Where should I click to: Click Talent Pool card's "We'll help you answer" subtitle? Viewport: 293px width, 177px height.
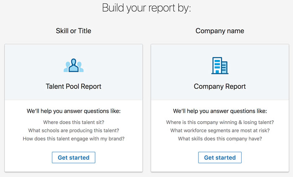[x=74, y=112]
